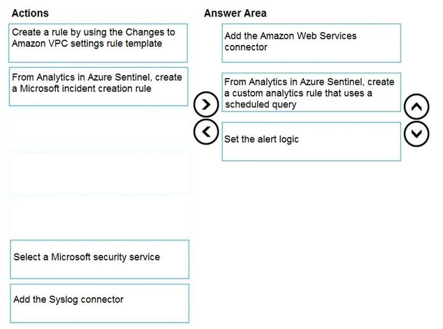
Task: Click the first empty slot under the incident creation rule
Action: (99, 130)
